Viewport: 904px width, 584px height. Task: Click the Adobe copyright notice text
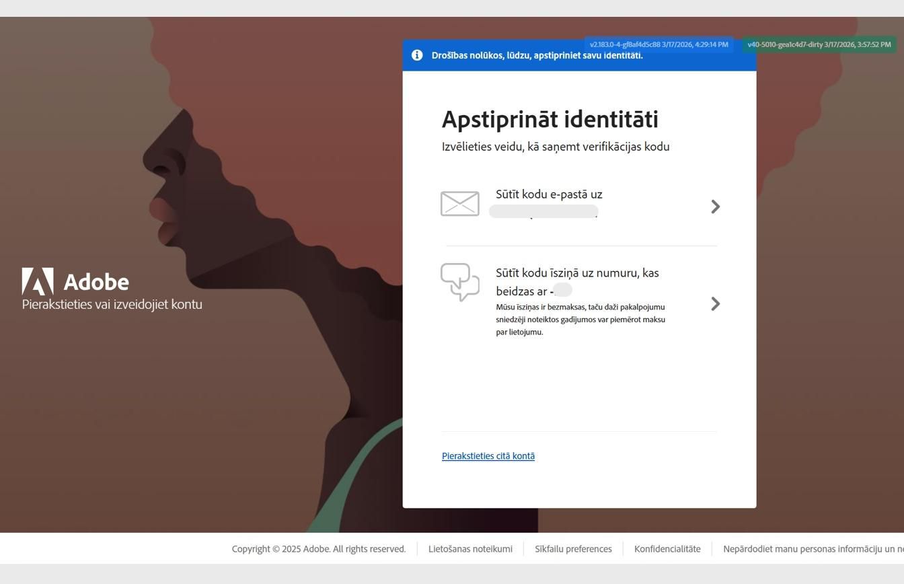[318, 548]
